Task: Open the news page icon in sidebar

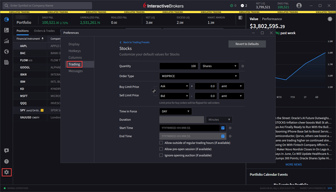Action: point(6,62)
